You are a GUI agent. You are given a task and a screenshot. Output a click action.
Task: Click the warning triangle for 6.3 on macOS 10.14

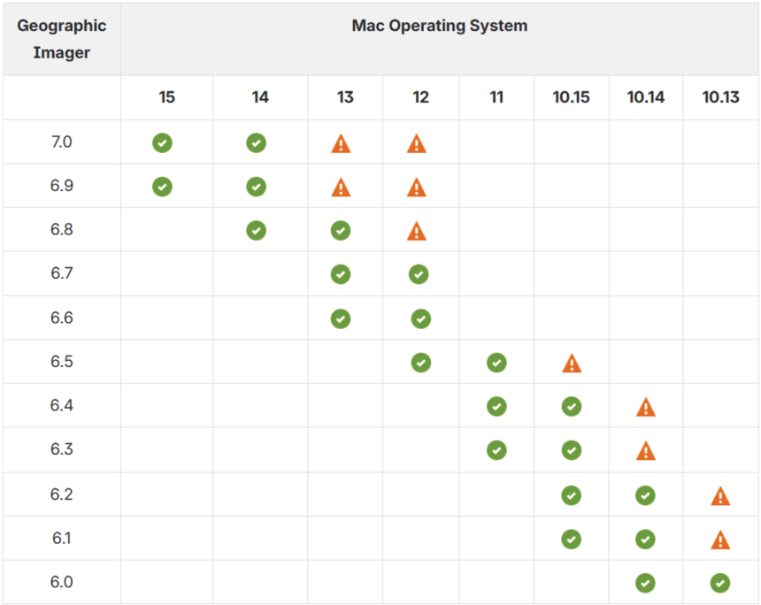[x=646, y=451]
